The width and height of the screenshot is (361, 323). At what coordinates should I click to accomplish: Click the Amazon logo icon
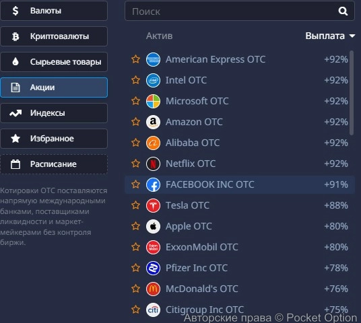[153, 122]
